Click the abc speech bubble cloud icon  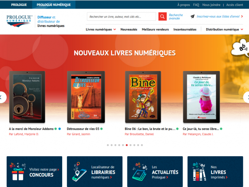[x=241, y=48]
